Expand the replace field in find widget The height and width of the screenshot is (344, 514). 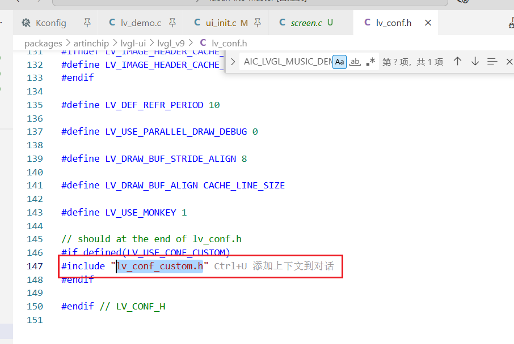tap(233, 62)
